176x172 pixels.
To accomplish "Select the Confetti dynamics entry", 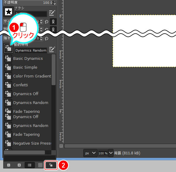I will click(21, 85).
